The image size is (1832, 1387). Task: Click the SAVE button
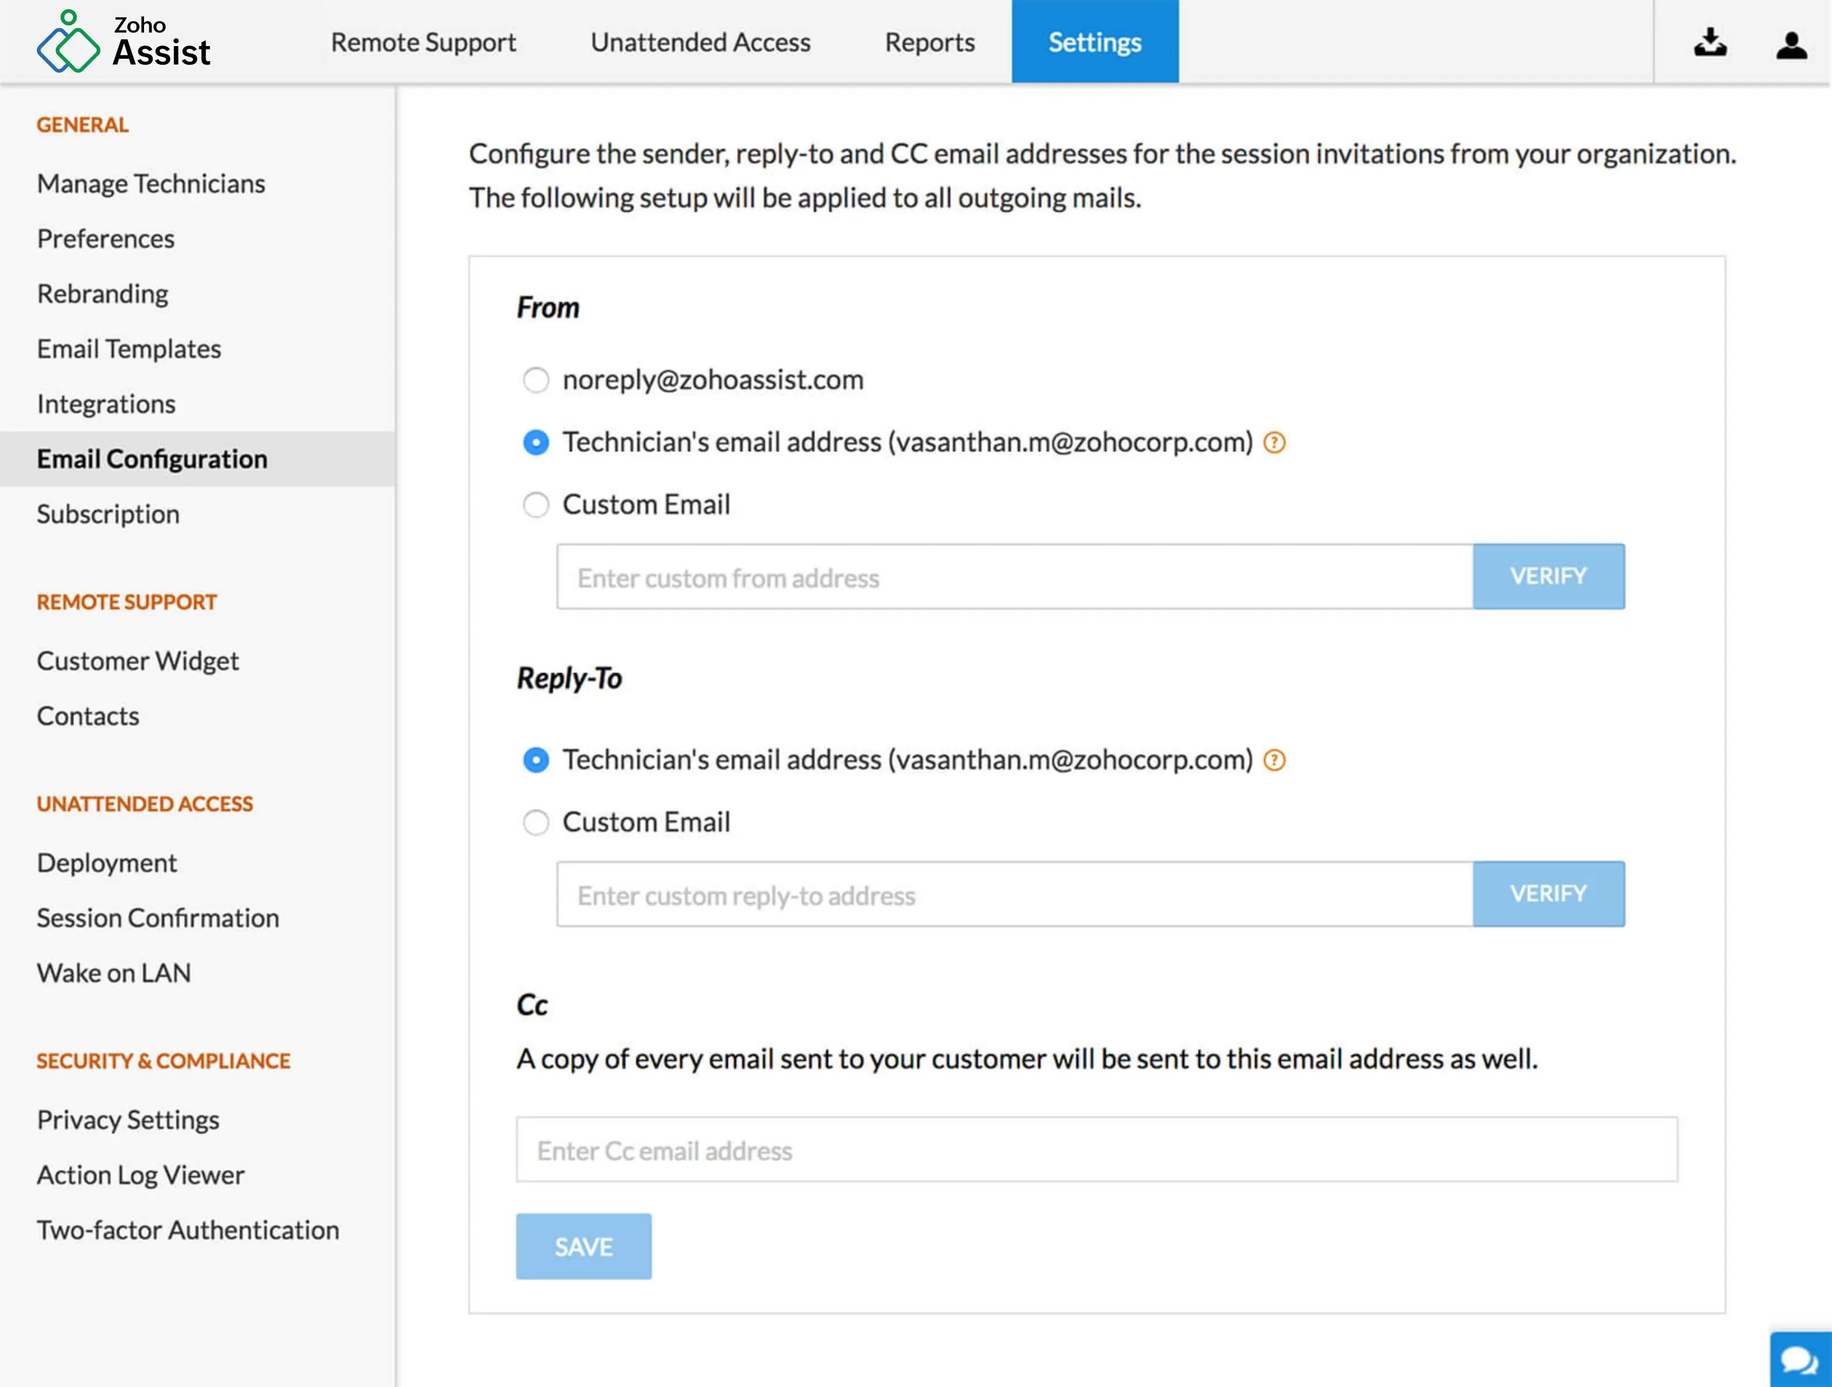tap(583, 1246)
